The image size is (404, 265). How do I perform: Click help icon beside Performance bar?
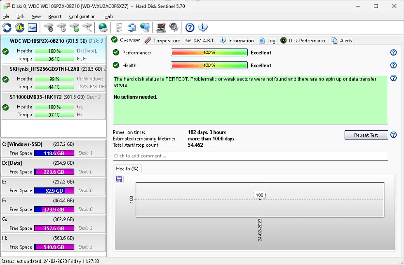pos(393,53)
